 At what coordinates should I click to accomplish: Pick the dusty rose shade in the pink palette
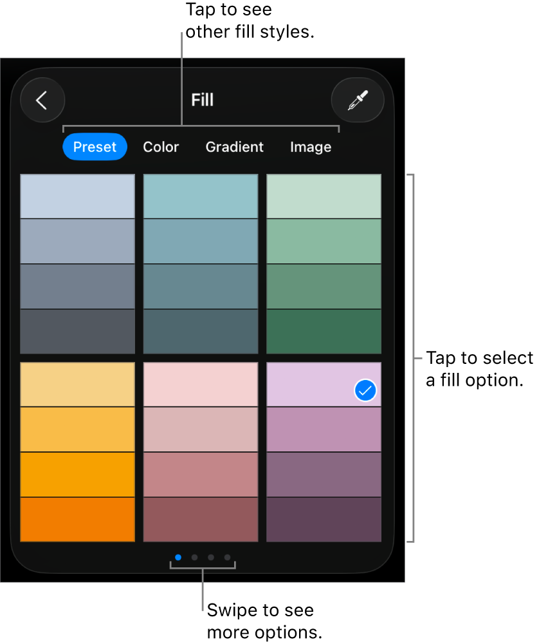click(200, 475)
